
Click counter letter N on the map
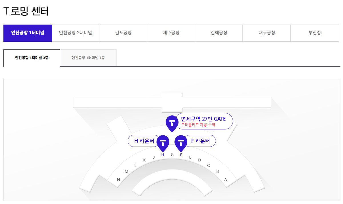[x=119, y=180]
